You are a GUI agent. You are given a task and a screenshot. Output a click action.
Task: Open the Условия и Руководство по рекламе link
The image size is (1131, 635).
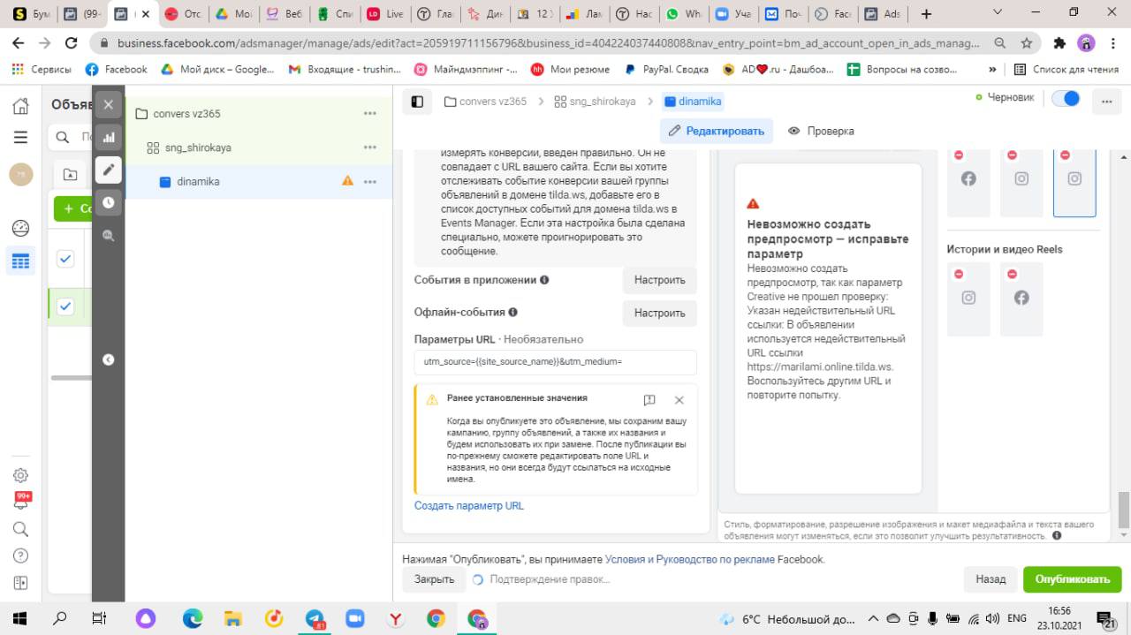point(690,559)
